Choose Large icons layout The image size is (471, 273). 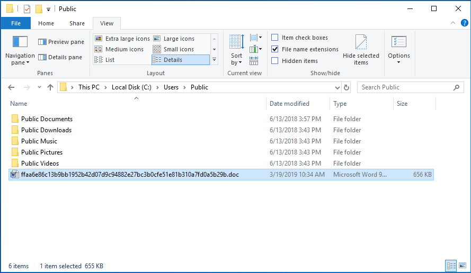[174, 39]
